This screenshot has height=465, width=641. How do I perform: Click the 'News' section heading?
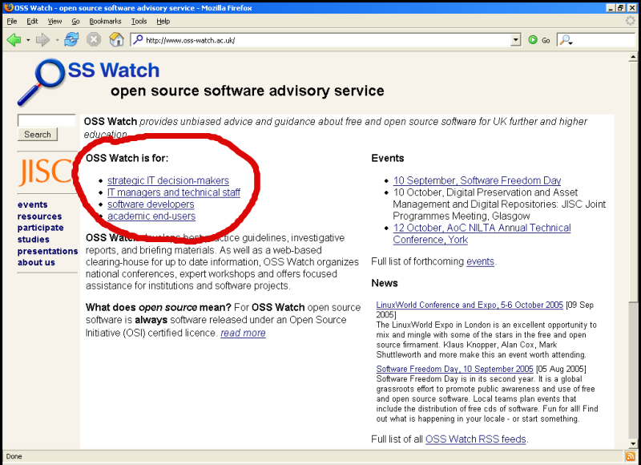tap(385, 283)
